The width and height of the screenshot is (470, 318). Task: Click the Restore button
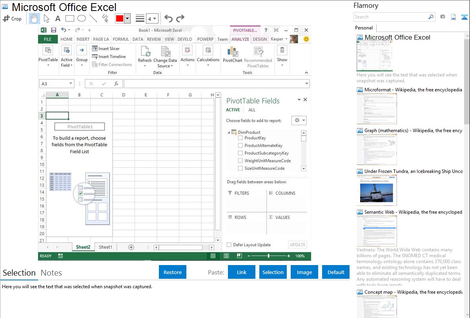click(x=173, y=272)
